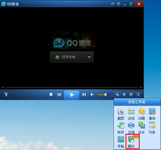Open the 转码 transcoding tool
Image resolution: width=161 pixels, height=150 pixels.
[x=121, y=128]
